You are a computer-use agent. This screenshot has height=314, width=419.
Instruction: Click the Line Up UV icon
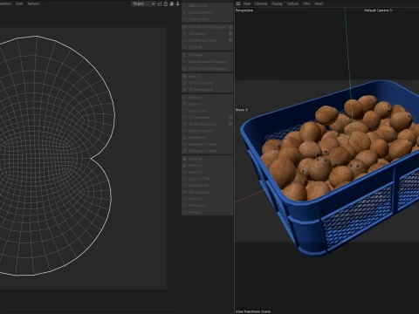tap(184, 111)
